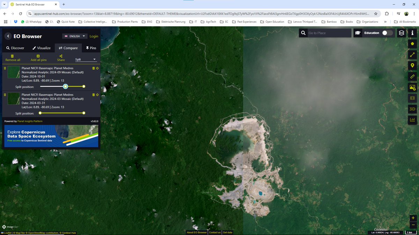Click About EO Browser link
Viewport: 419px width, 235px height.
tap(197, 232)
